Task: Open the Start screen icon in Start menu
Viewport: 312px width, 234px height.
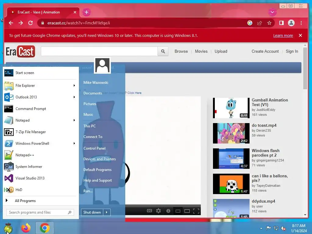Action: point(9,73)
